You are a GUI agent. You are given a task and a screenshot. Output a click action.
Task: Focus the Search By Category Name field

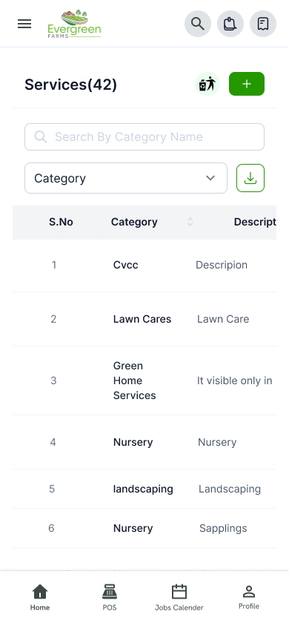[144, 137]
